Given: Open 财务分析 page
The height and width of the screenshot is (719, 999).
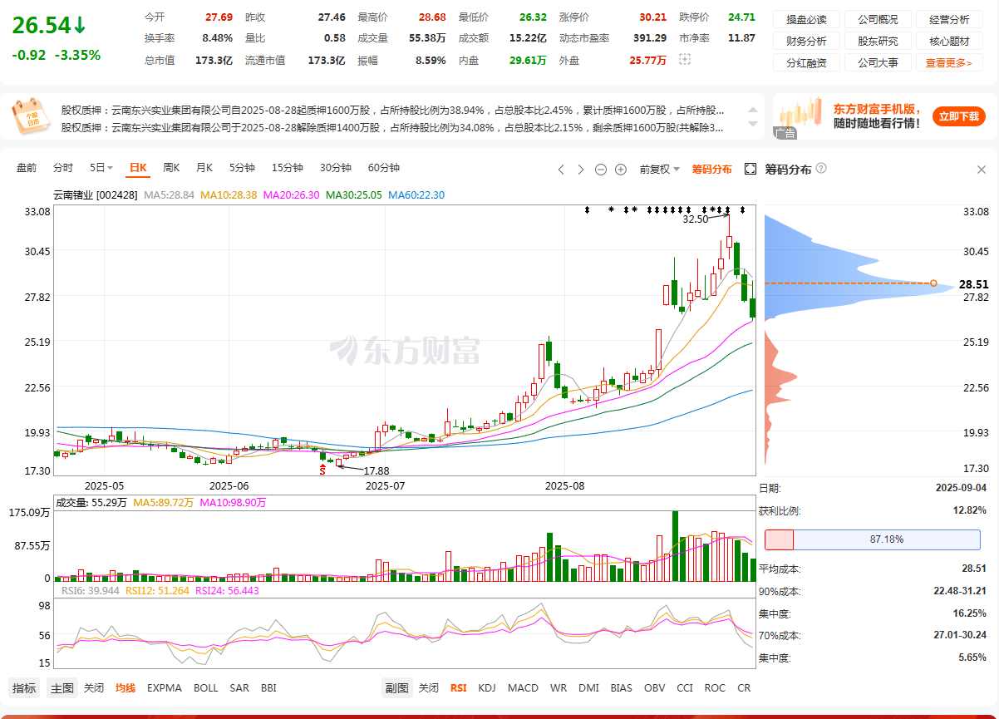Looking at the screenshot, I should click(806, 41).
